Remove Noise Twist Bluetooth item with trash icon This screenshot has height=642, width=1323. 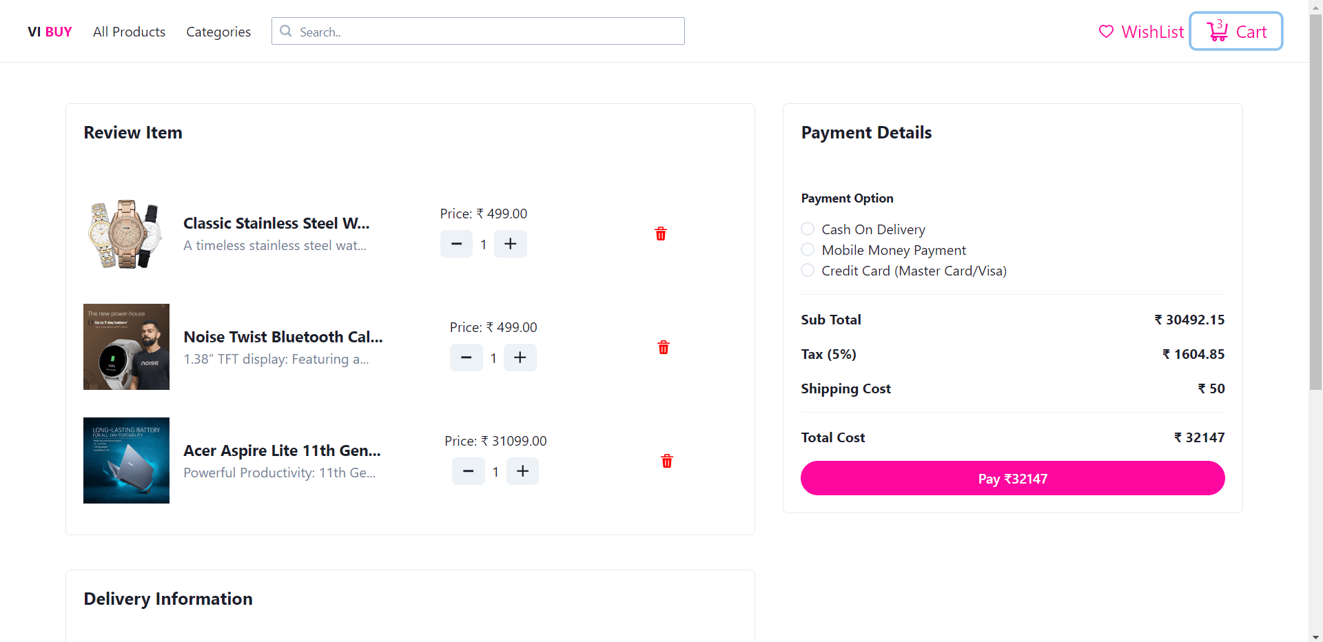(664, 348)
